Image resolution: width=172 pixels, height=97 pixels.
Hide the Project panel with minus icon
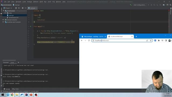click(x=26, y=8)
